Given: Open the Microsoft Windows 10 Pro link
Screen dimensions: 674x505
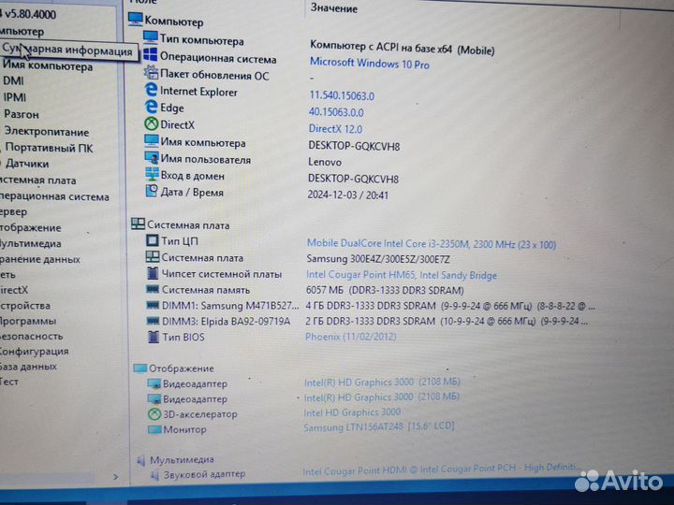Looking at the screenshot, I should [370, 64].
